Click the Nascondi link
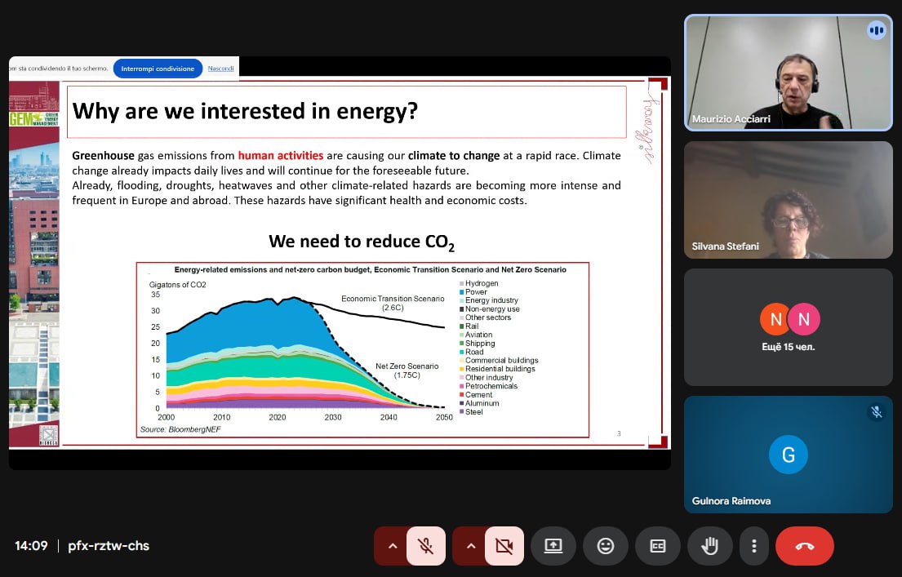902x577 pixels. point(220,69)
